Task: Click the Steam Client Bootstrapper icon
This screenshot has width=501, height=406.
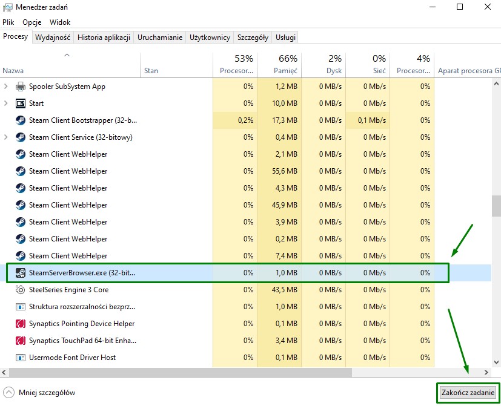Action: [x=21, y=120]
